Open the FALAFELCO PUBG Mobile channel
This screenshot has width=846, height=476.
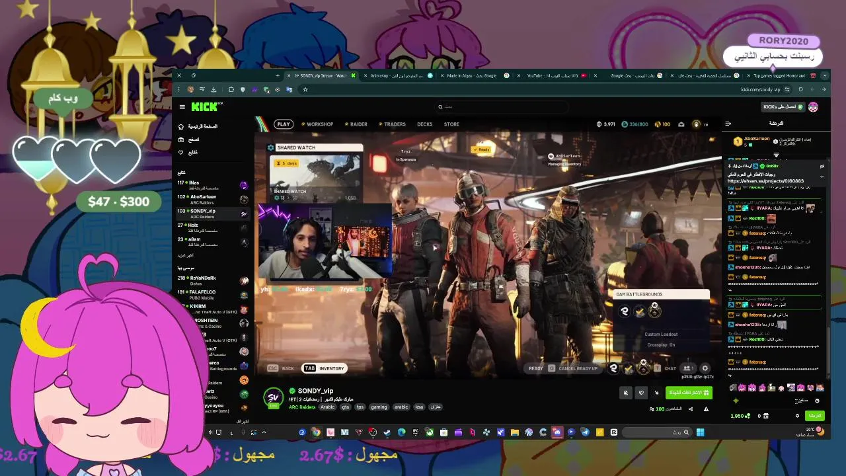tap(212, 294)
